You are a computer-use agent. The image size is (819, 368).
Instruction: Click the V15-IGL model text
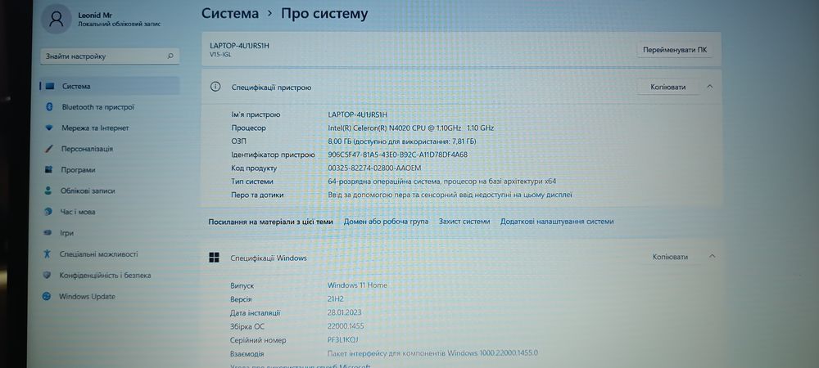click(x=219, y=54)
